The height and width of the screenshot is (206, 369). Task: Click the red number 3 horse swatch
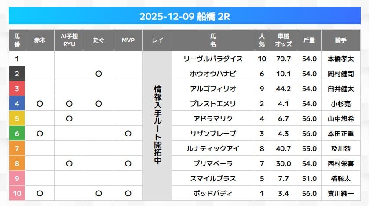click(x=17, y=88)
